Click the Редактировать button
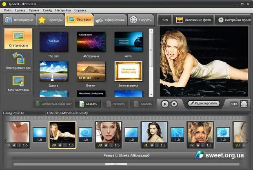This screenshot has width=253, height=170. (204, 104)
